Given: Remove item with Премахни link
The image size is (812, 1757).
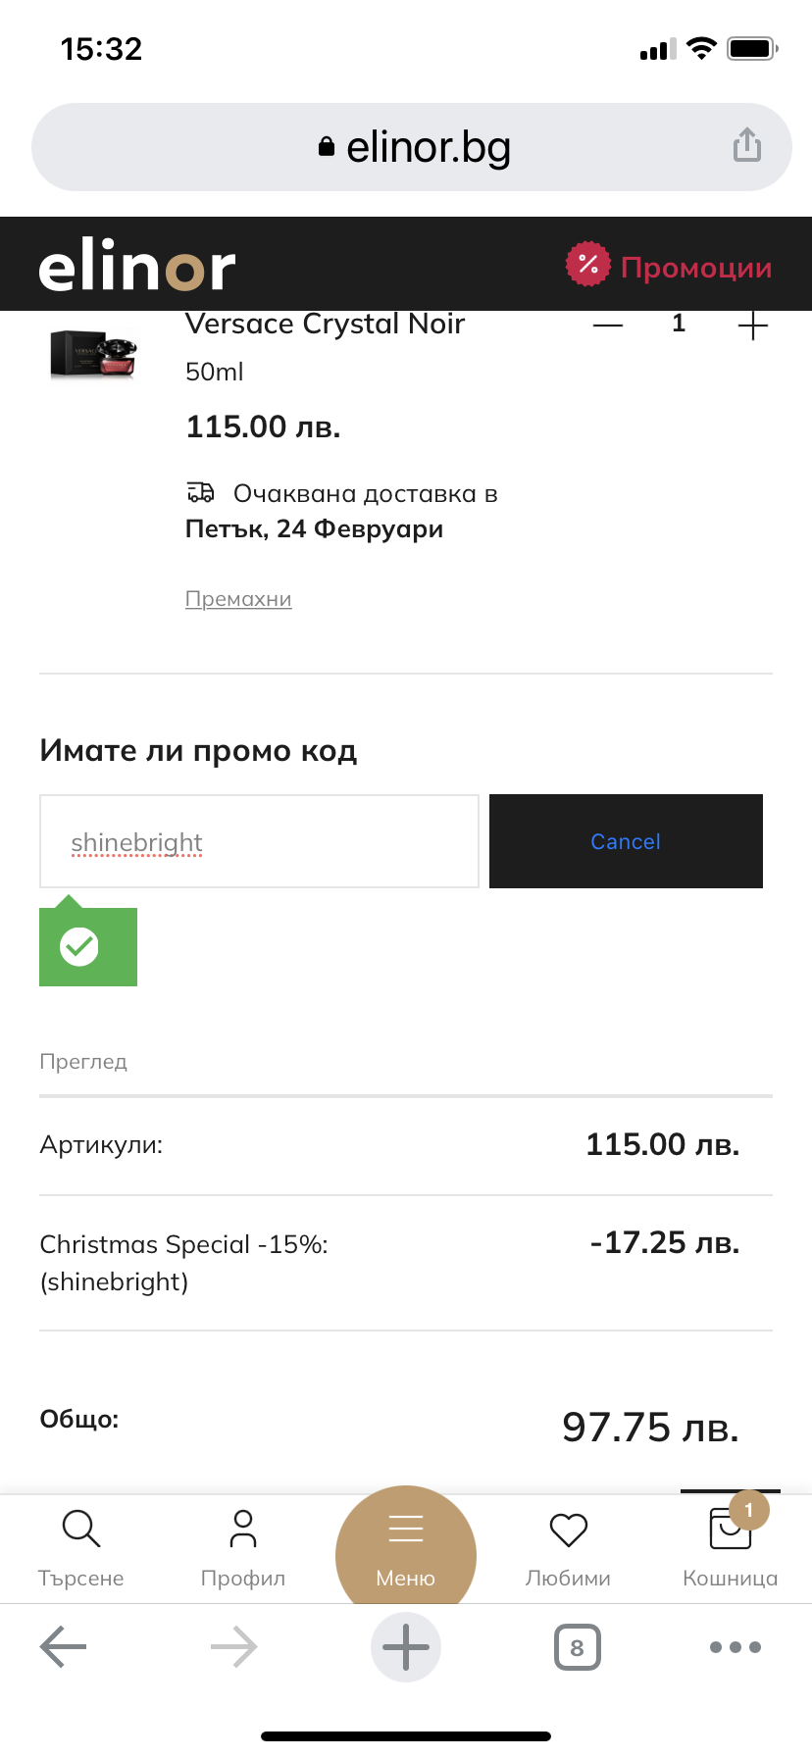Looking at the screenshot, I should pyautogui.click(x=238, y=599).
